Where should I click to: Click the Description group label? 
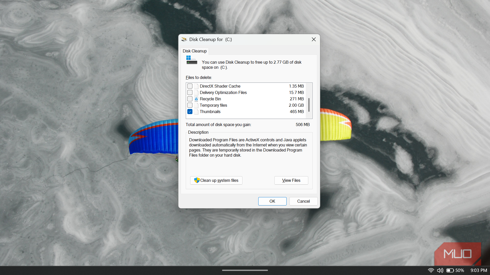[198, 132]
